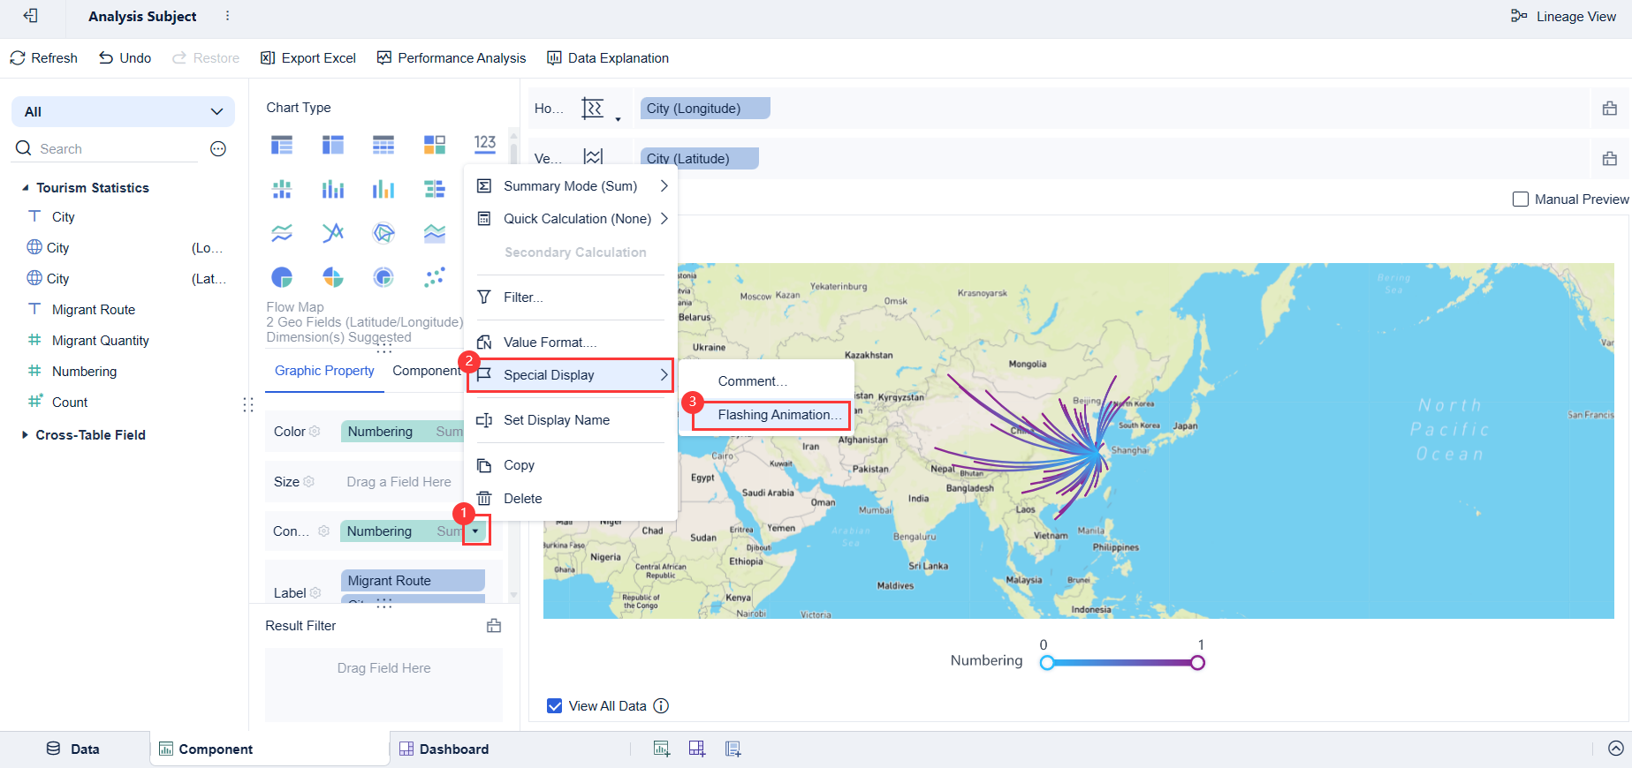Click Undo in the toolbar
This screenshot has width=1632, height=768.
[x=125, y=58]
